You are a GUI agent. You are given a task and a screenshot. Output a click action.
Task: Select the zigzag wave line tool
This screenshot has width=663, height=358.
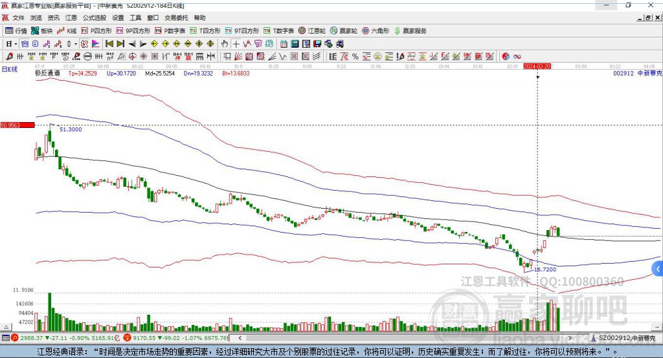(283, 57)
